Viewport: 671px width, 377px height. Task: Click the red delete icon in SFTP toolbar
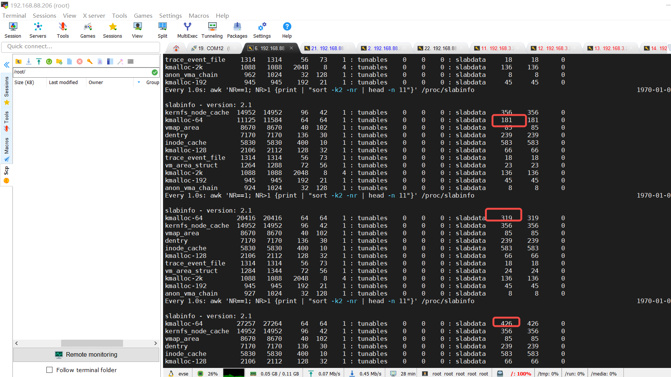[80, 61]
